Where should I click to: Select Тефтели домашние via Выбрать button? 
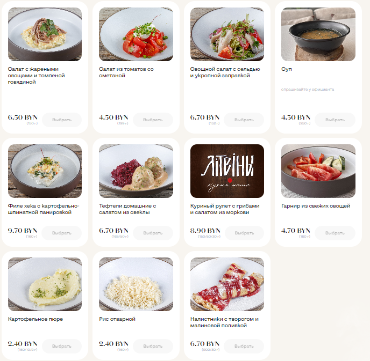(153, 233)
